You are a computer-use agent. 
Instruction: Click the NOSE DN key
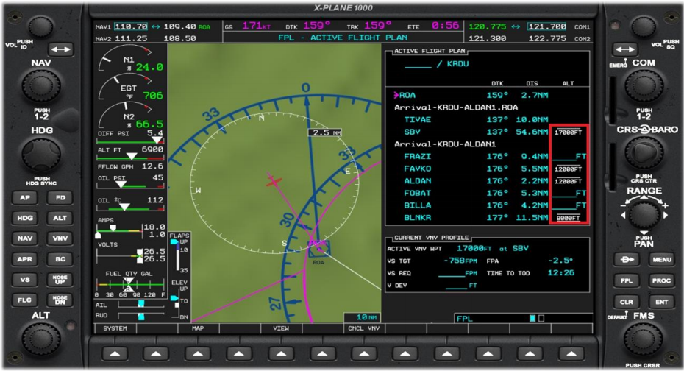click(60, 300)
